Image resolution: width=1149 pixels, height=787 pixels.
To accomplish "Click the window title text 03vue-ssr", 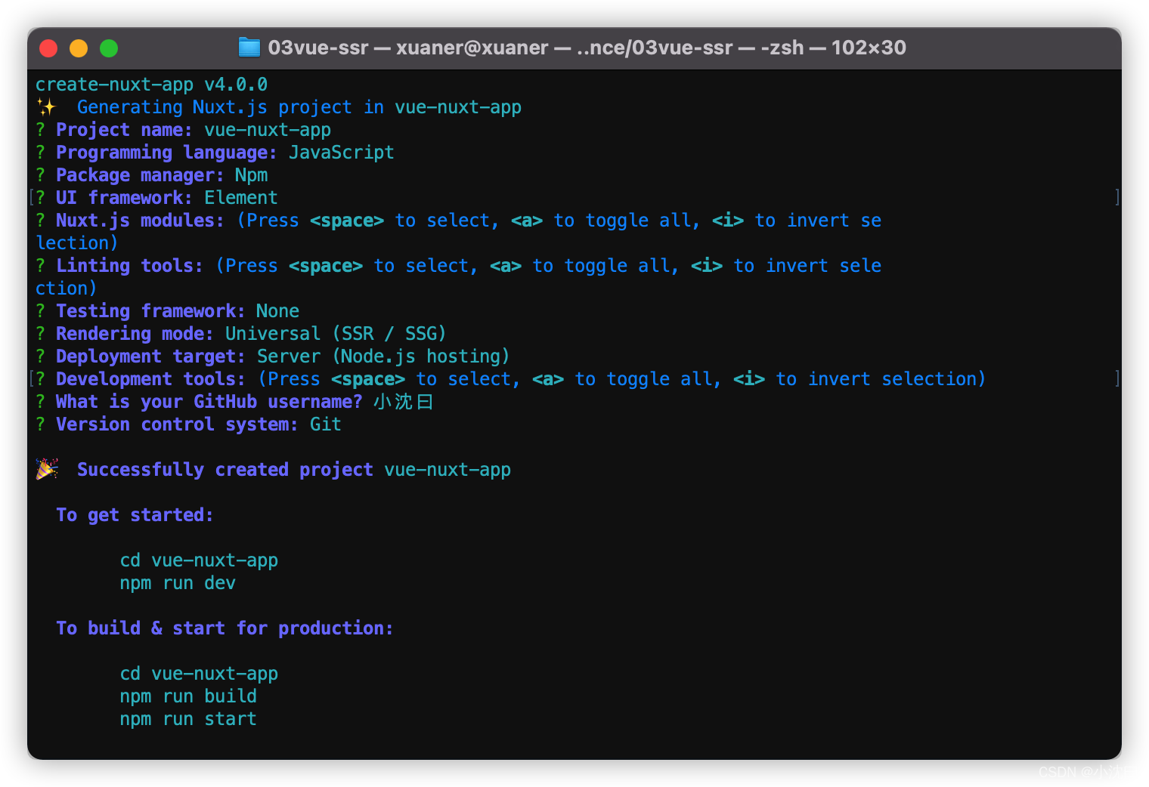I will pos(318,48).
